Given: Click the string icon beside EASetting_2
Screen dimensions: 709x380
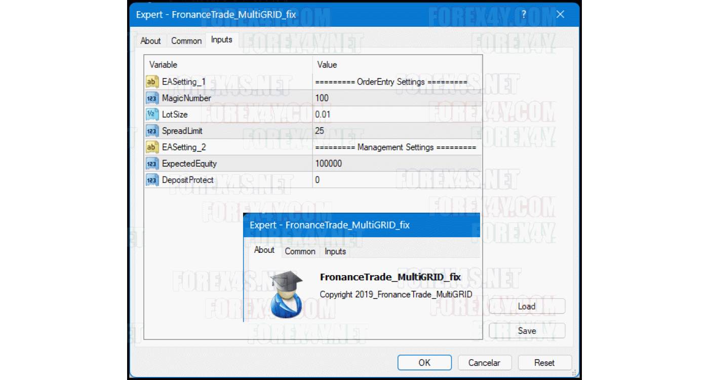Looking at the screenshot, I should pyautogui.click(x=152, y=147).
